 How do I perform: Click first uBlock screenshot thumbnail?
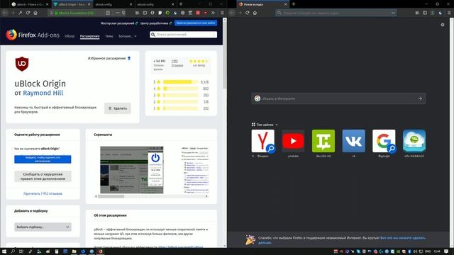(x=132, y=170)
